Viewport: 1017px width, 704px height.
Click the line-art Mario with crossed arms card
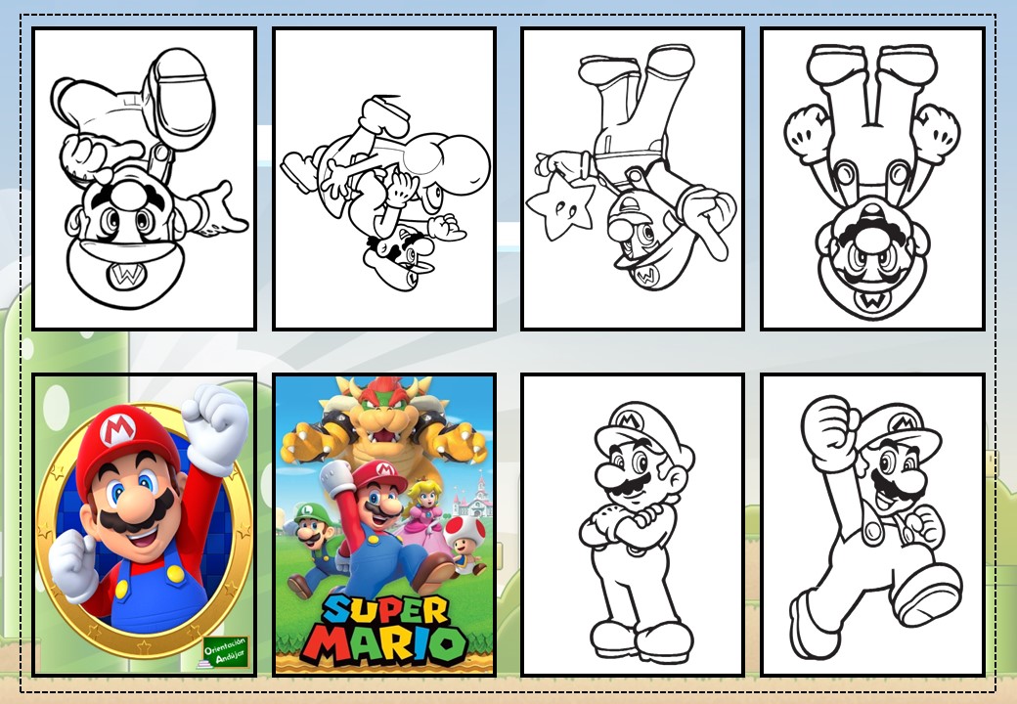tap(633, 524)
